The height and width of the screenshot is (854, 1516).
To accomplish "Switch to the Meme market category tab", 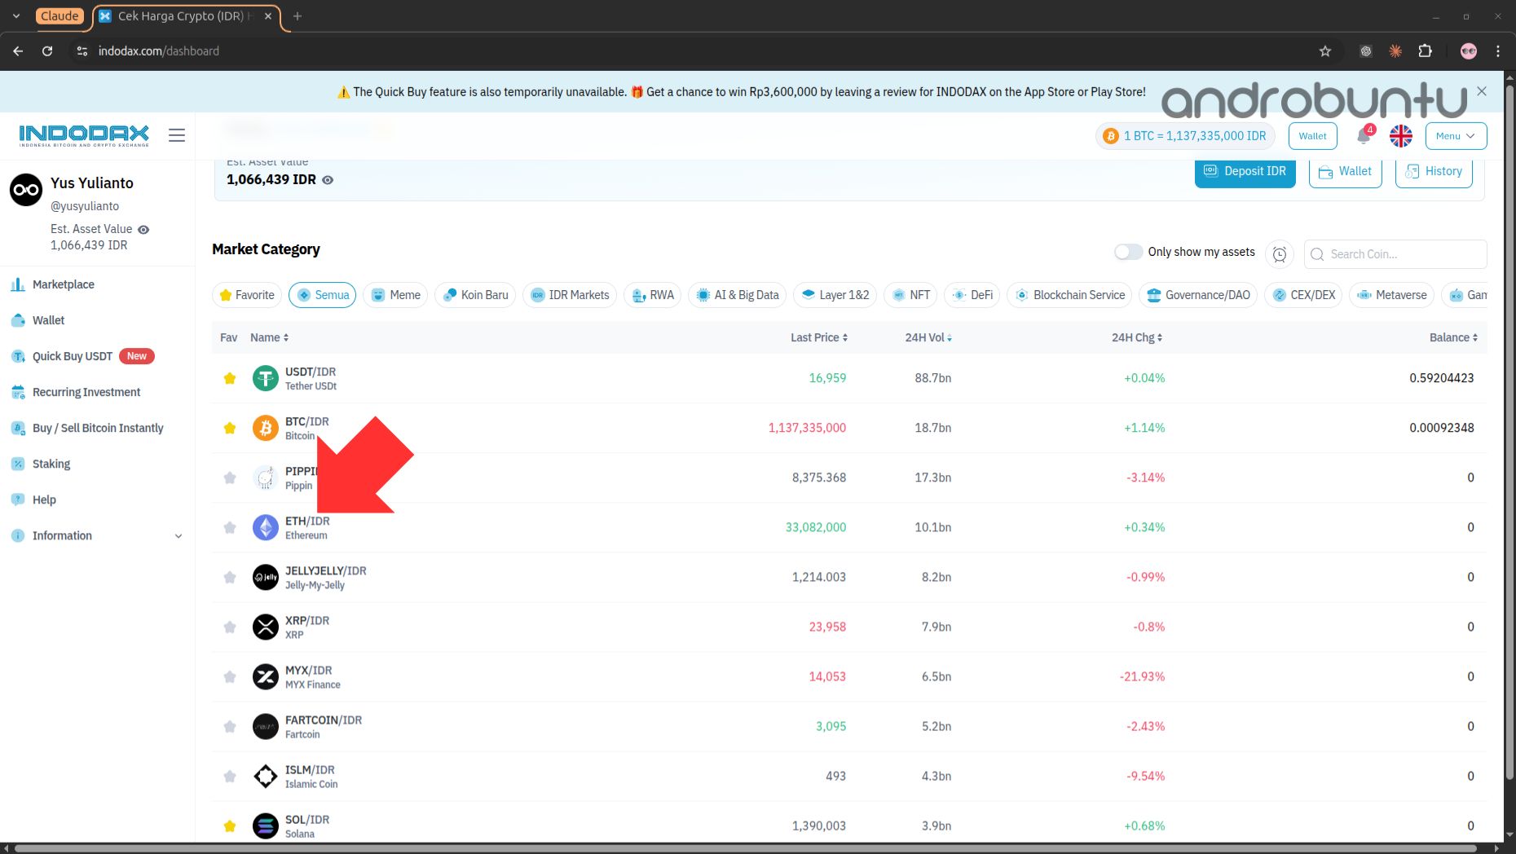I will pos(394,295).
